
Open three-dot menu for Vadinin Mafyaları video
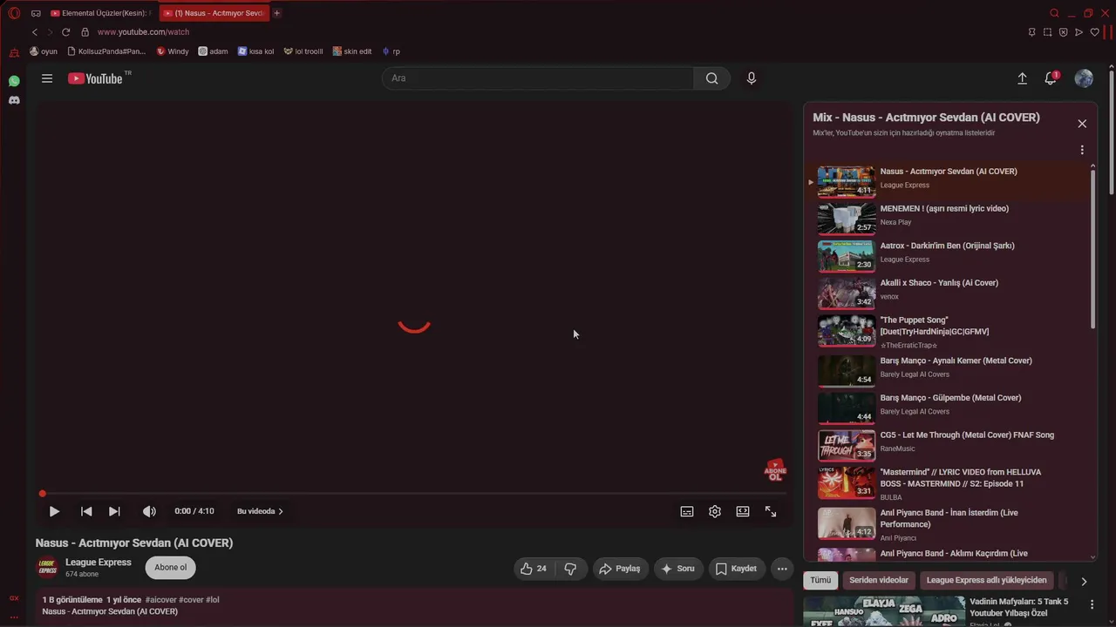pyautogui.click(x=1092, y=603)
